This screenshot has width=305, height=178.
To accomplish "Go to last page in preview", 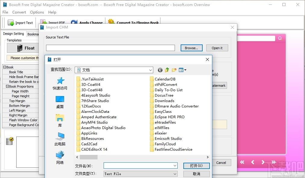I will pos(273,162).
